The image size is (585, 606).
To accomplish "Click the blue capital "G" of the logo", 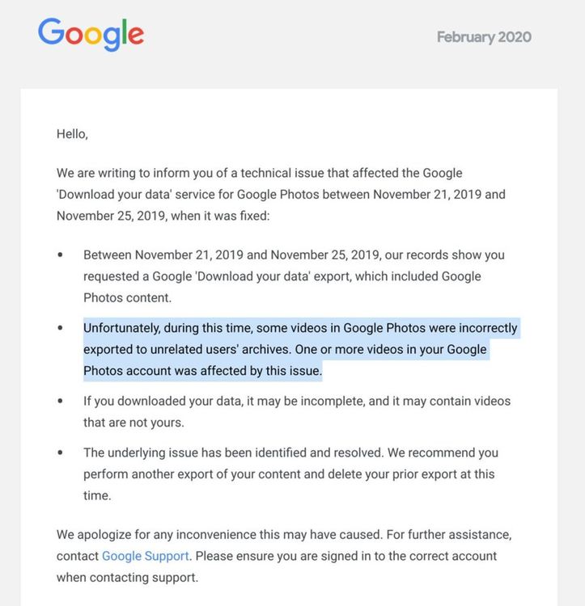I will [x=53, y=32].
